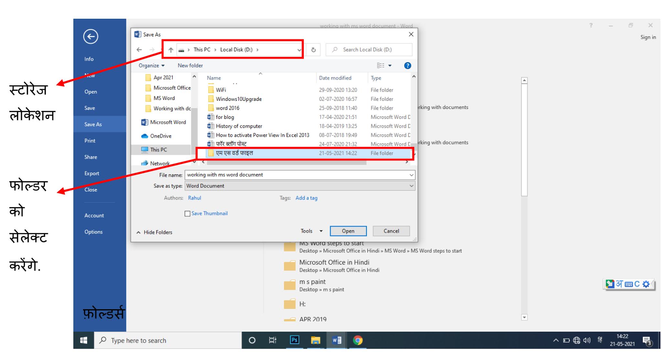Open the Organize dropdown menu
662x356 pixels.
coord(151,66)
